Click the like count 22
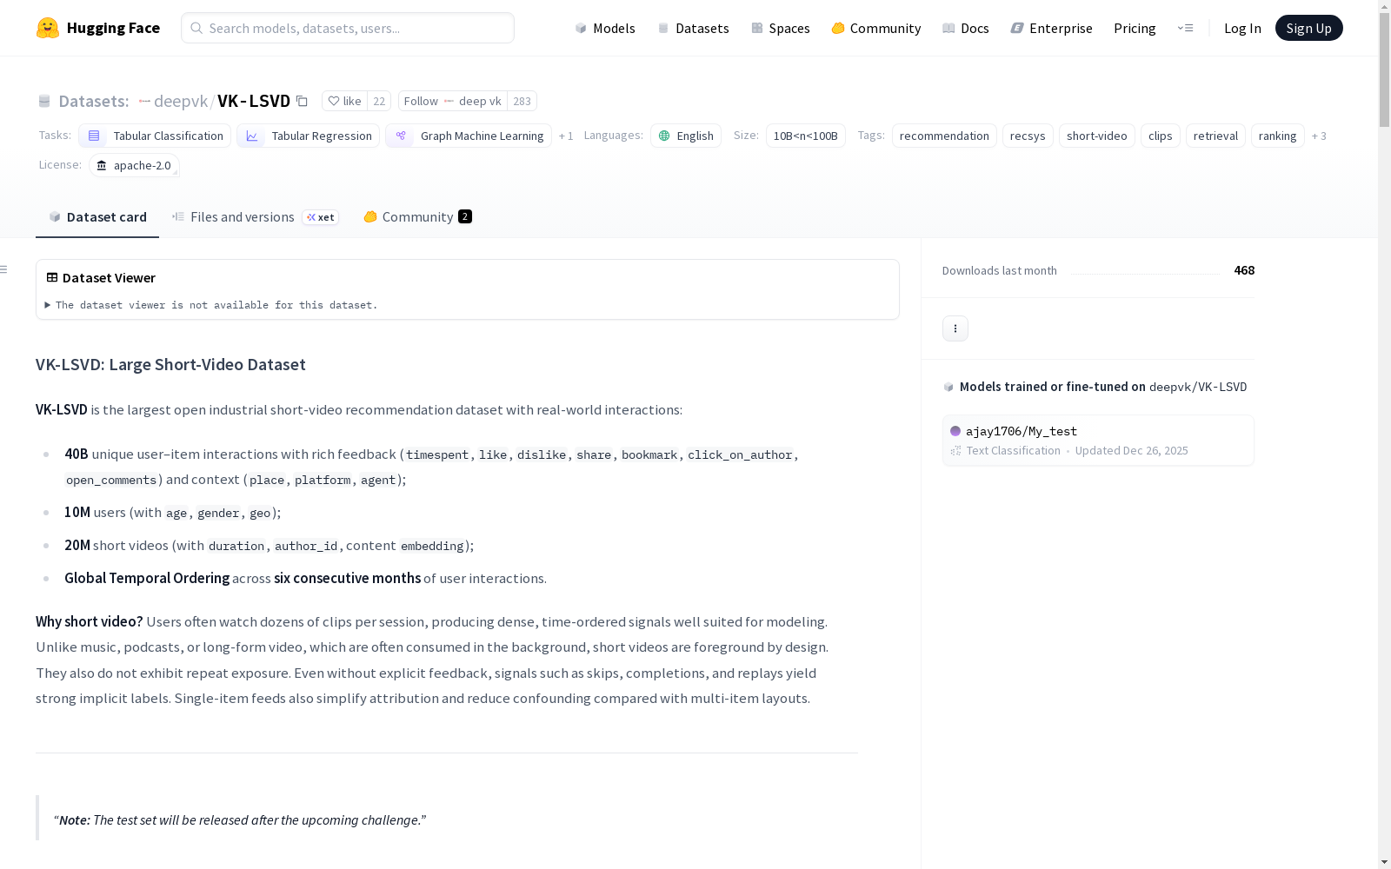Screen dimensions: 1391x869 point(379,101)
